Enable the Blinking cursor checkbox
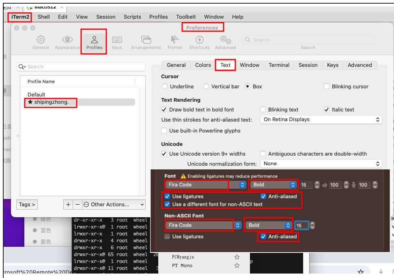 [327, 87]
